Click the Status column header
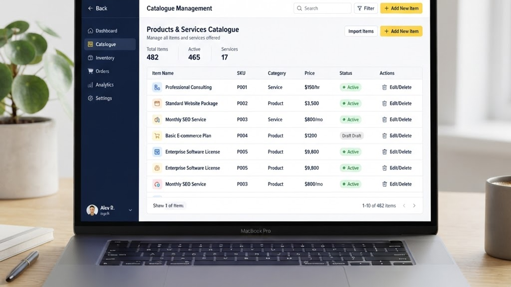The width and height of the screenshot is (511, 287). point(346,73)
